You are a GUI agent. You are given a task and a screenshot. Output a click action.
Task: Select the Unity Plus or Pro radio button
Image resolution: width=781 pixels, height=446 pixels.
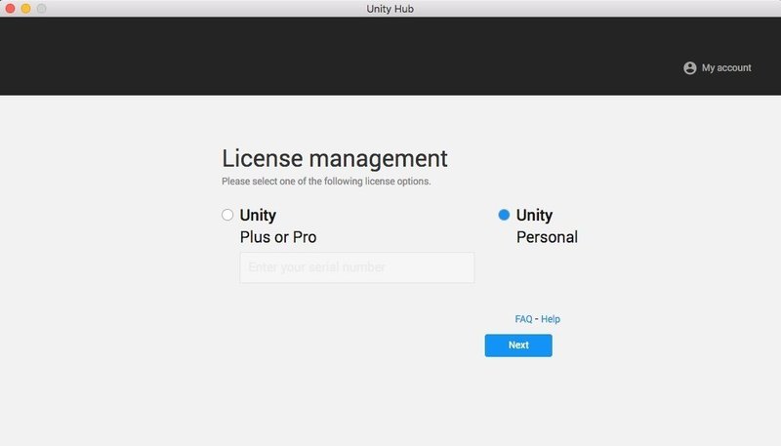[x=227, y=215]
